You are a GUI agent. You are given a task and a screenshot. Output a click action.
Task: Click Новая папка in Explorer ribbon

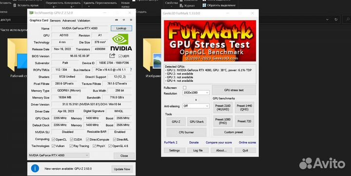(125, 5)
